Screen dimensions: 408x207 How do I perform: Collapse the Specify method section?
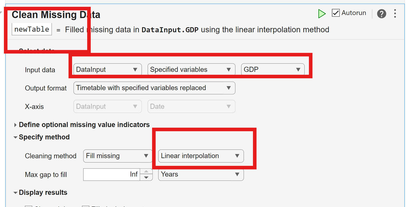[x=15, y=137]
